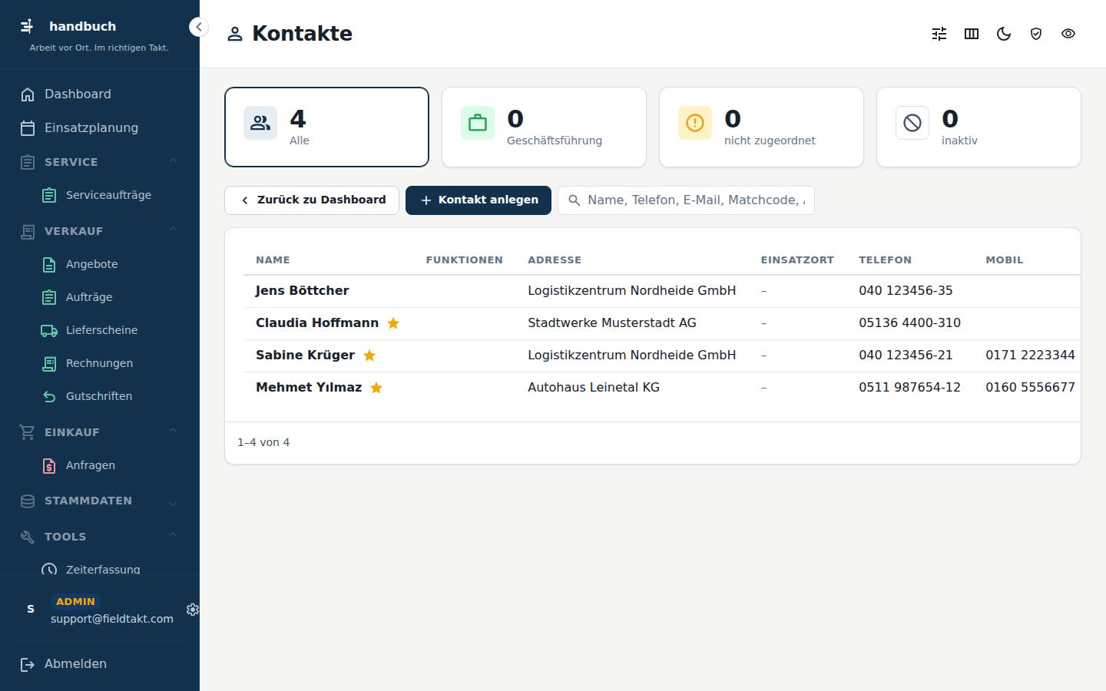The image size is (1106, 691).
Task: Toggle the eye visibility icon in header
Action: (x=1068, y=34)
